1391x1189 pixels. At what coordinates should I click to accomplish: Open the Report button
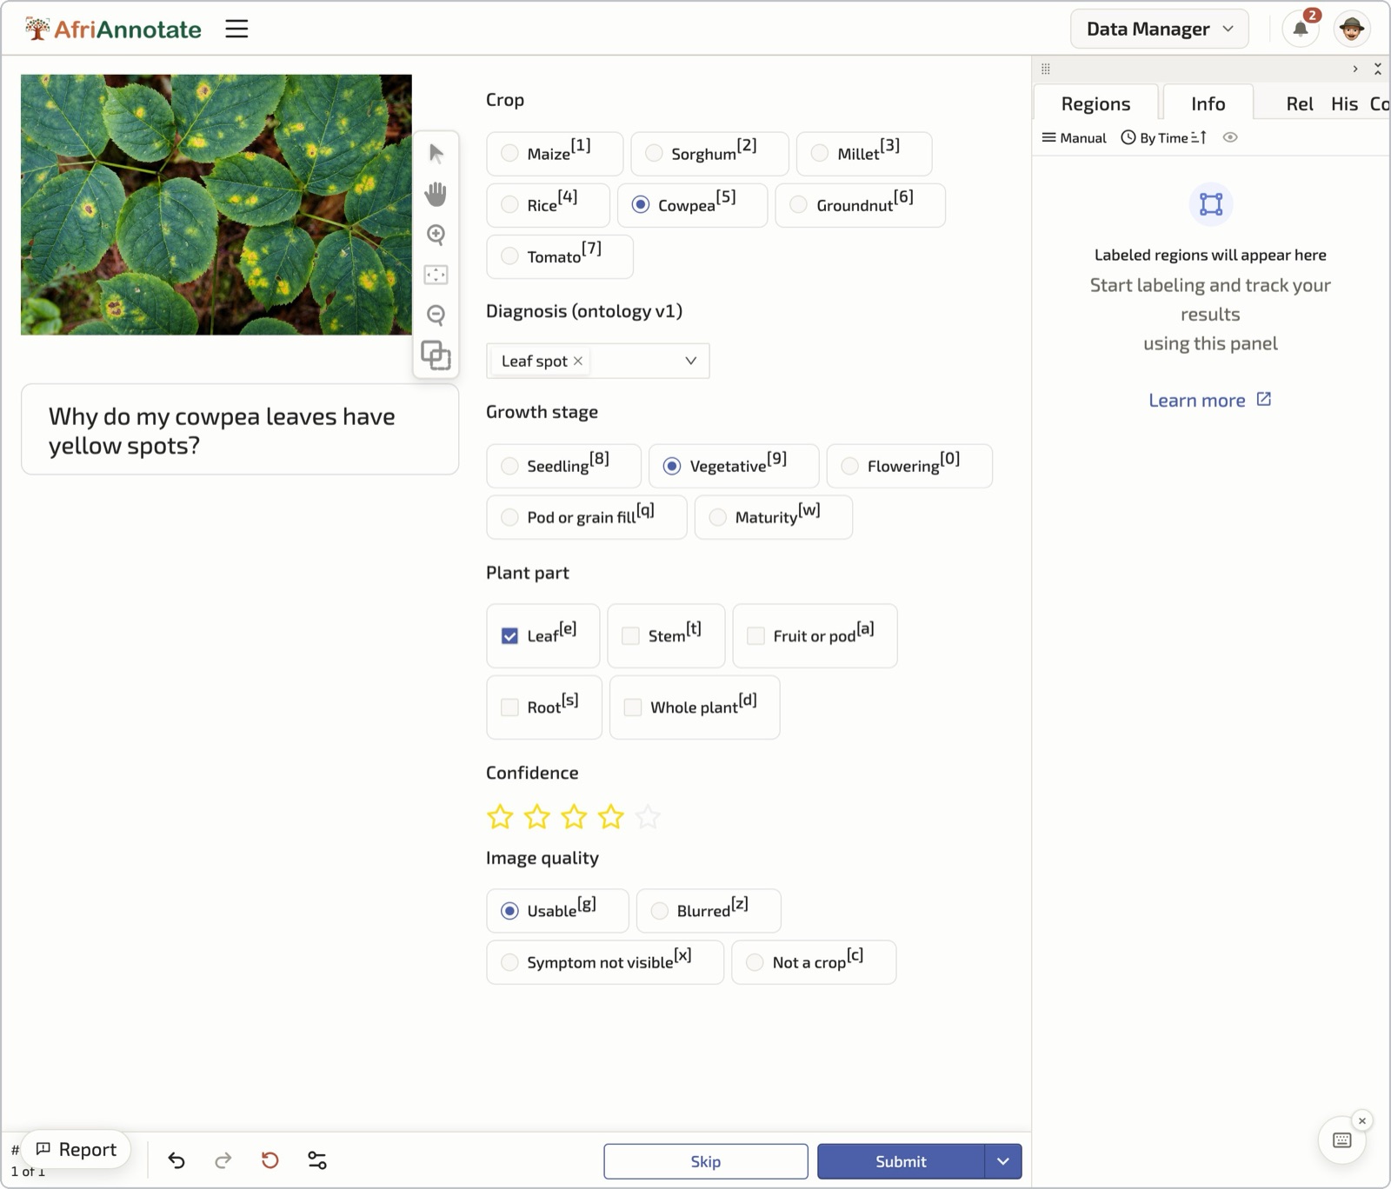click(76, 1149)
